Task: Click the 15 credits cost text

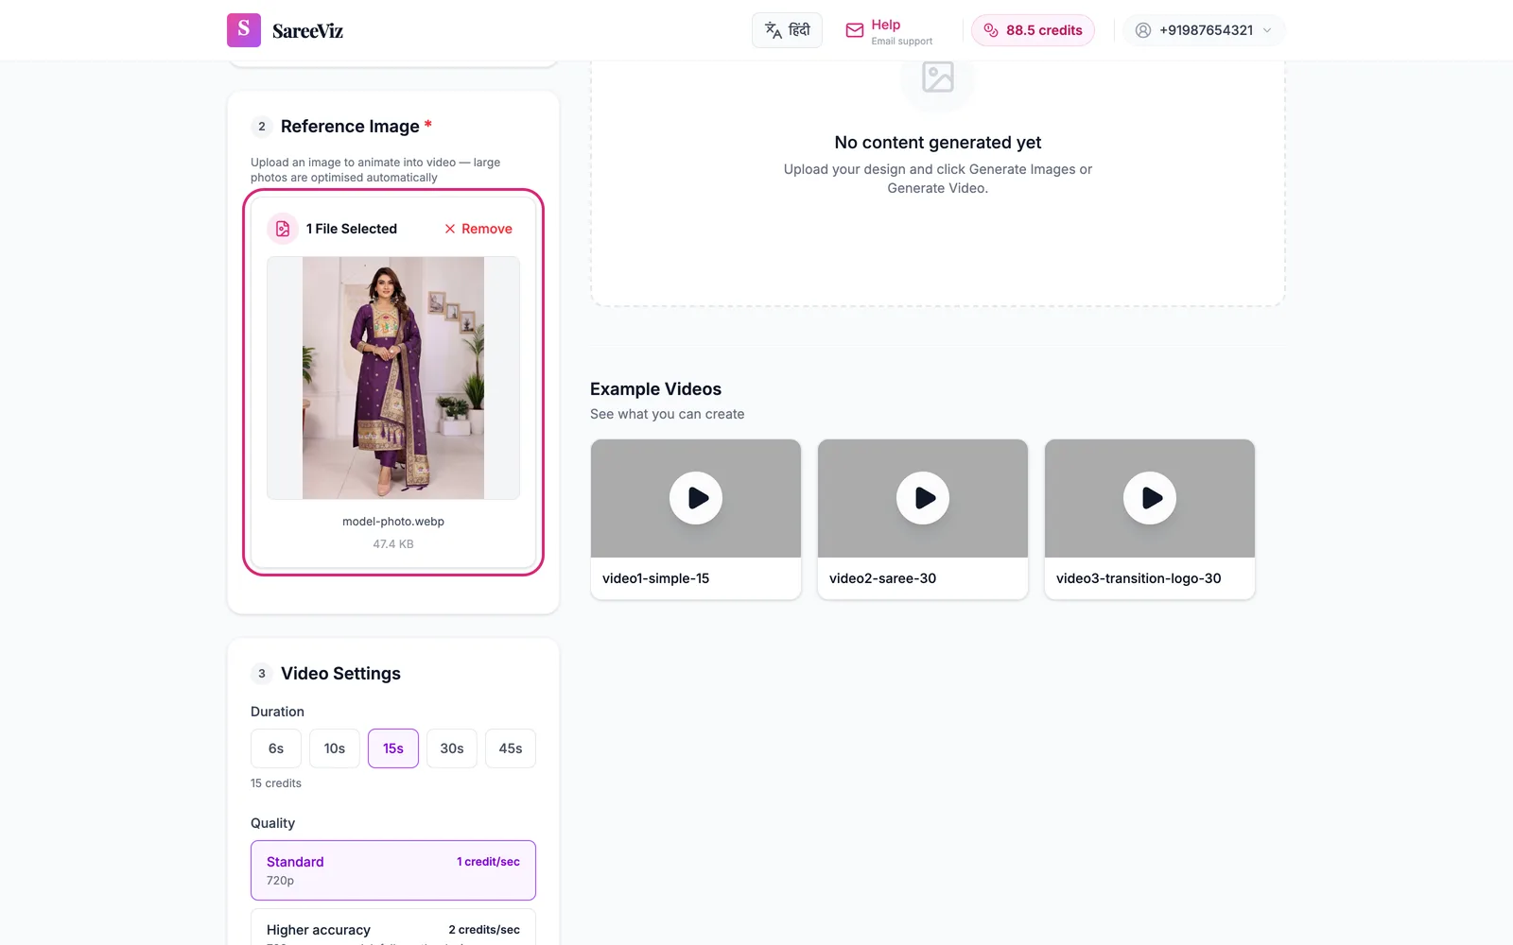Action: (276, 783)
